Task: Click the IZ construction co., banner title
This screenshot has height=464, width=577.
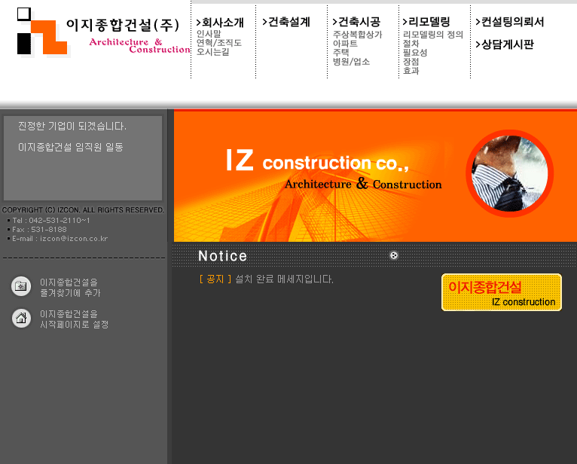Action: pos(317,160)
